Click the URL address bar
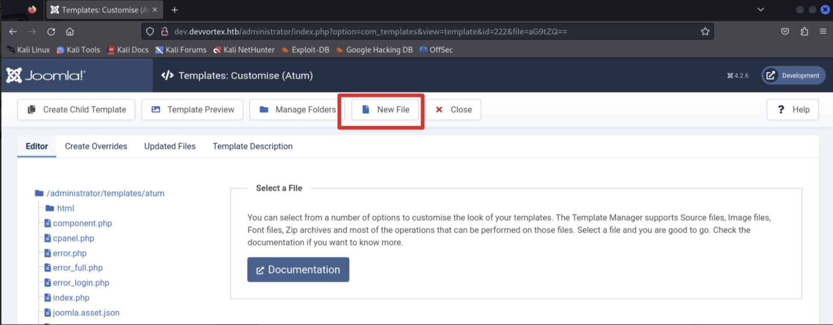This screenshot has height=325, width=833. click(x=427, y=32)
